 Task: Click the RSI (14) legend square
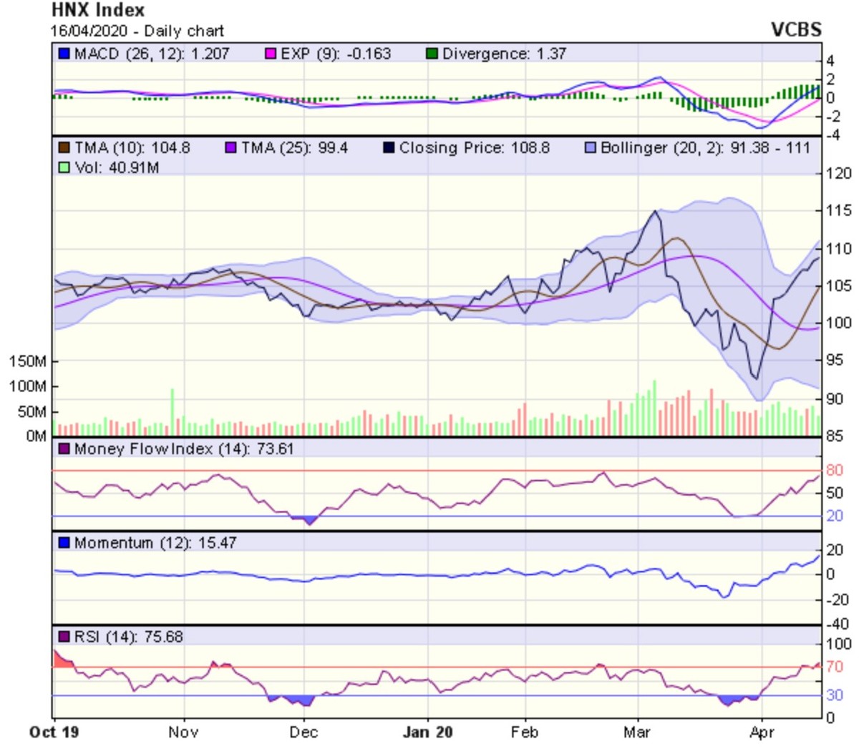64,637
